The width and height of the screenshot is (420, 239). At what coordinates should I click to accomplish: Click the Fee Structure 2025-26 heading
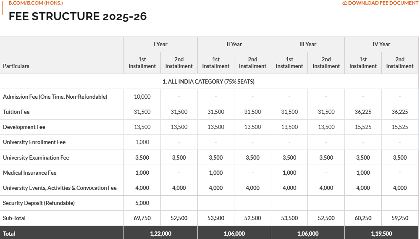[78, 17]
